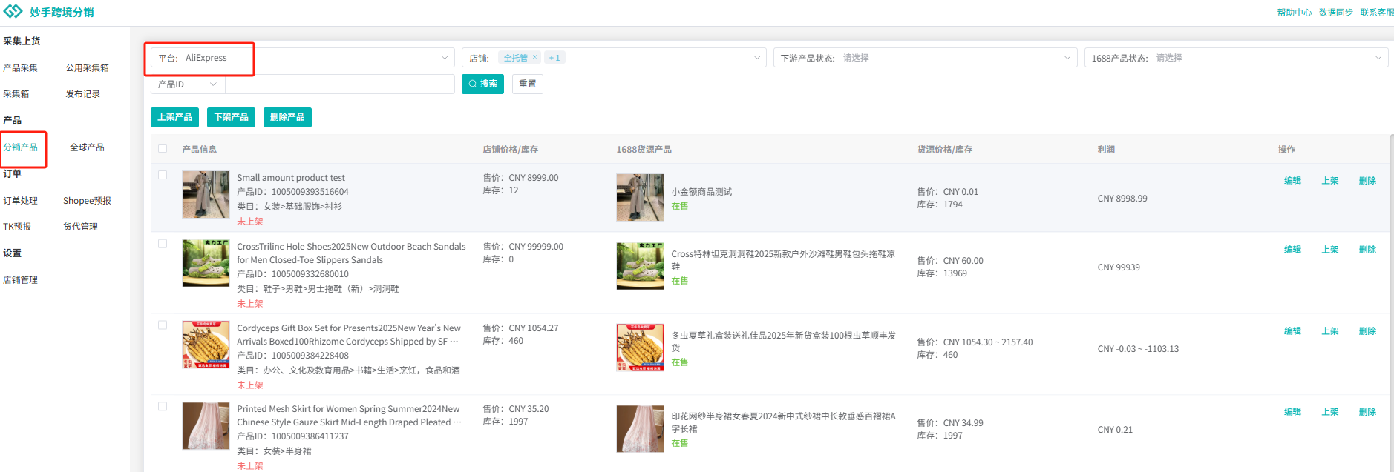
Task: Click the Small amount product test title
Action: coord(291,178)
